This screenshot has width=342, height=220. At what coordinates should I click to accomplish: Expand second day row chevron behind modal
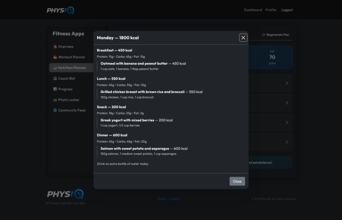[286, 103]
